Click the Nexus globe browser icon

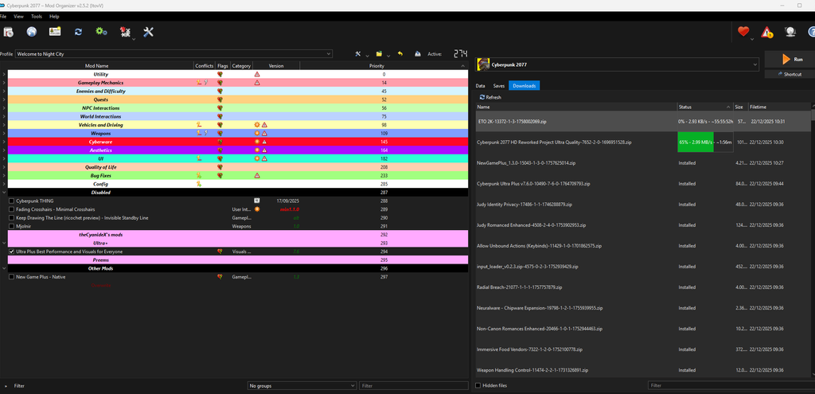coord(32,32)
